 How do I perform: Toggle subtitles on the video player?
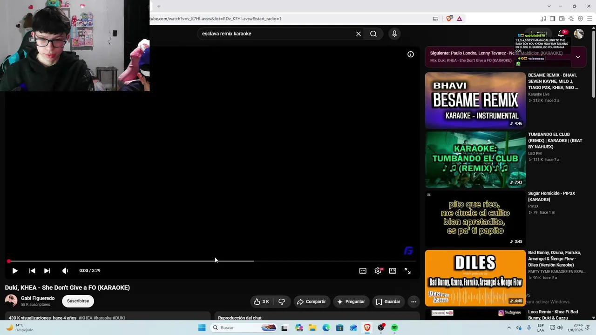point(363,271)
